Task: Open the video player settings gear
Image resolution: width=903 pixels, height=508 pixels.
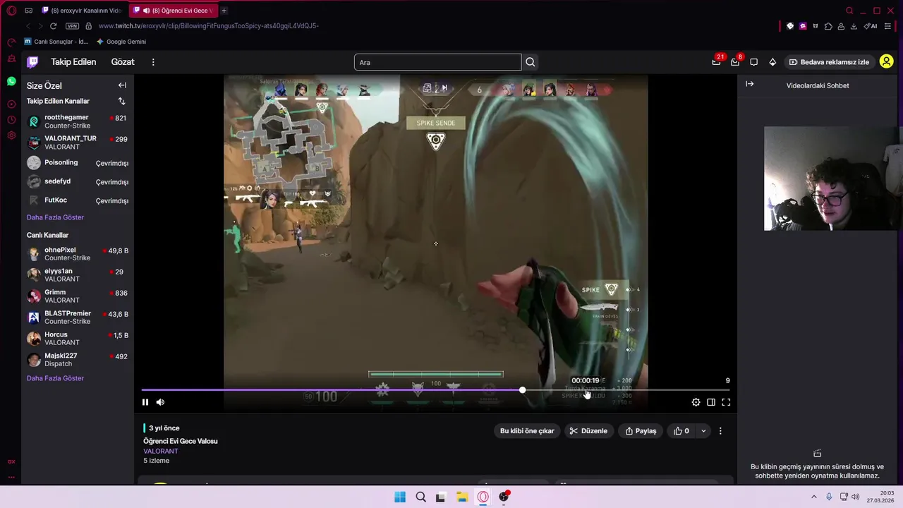Action: 696,402
